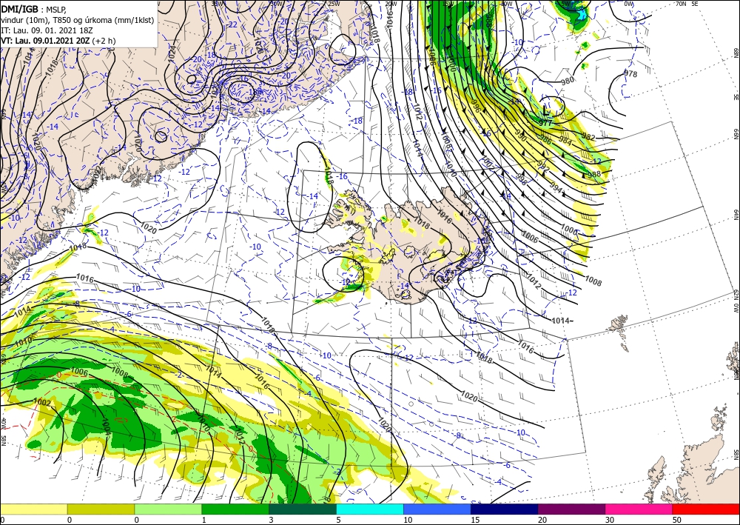Pick the cyan 5 mm legend swatch

click(370, 509)
